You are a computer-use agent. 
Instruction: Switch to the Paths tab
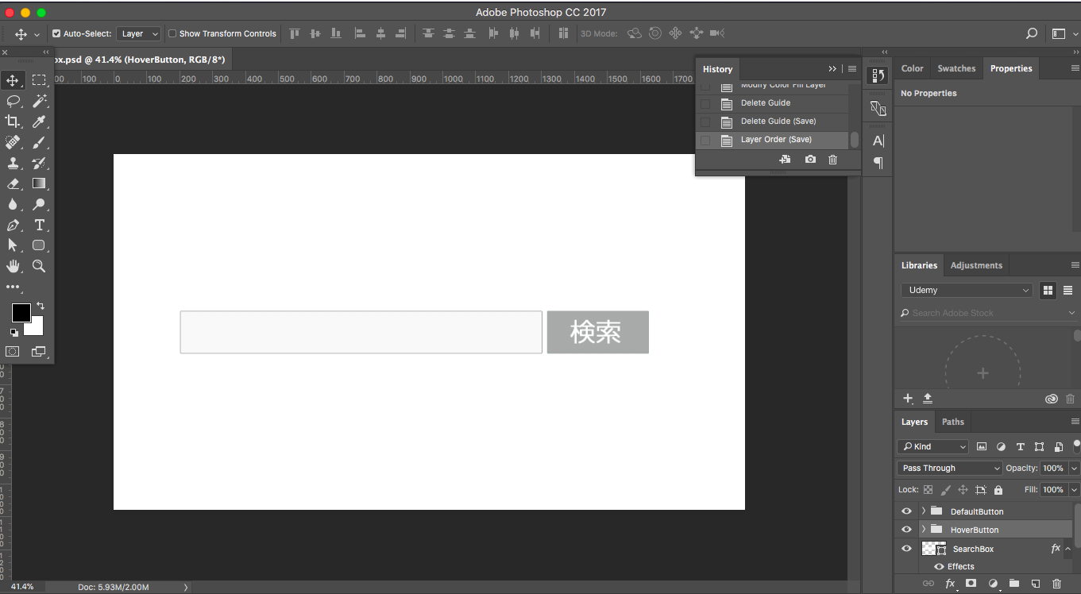pos(952,422)
